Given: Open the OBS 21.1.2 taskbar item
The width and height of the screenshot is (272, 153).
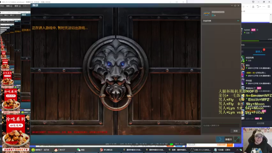Looking at the screenshot, I should (x=201, y=150).
